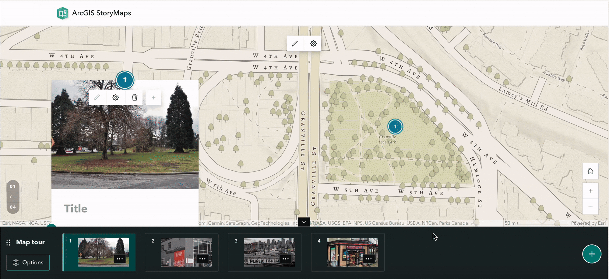Screen dimensions: 609x279
Task: Open map settings via the gear icon
Action: pyautogui.click(x=313, y=43)
